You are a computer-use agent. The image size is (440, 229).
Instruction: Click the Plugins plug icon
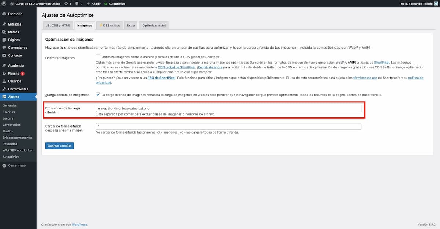(4, 73)
